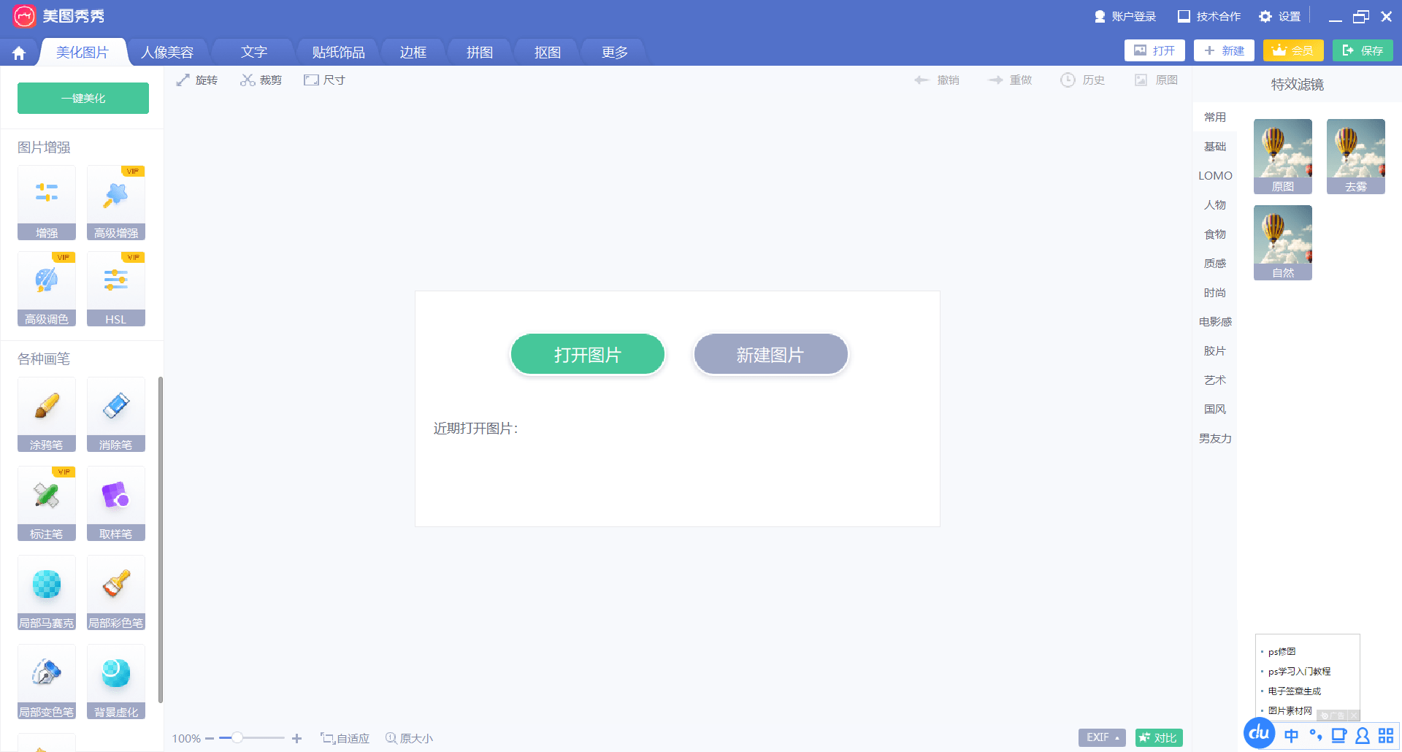Click the 新建图片 new image button
This screenshot has width=1402, height=752.
(x=770, y=355)
